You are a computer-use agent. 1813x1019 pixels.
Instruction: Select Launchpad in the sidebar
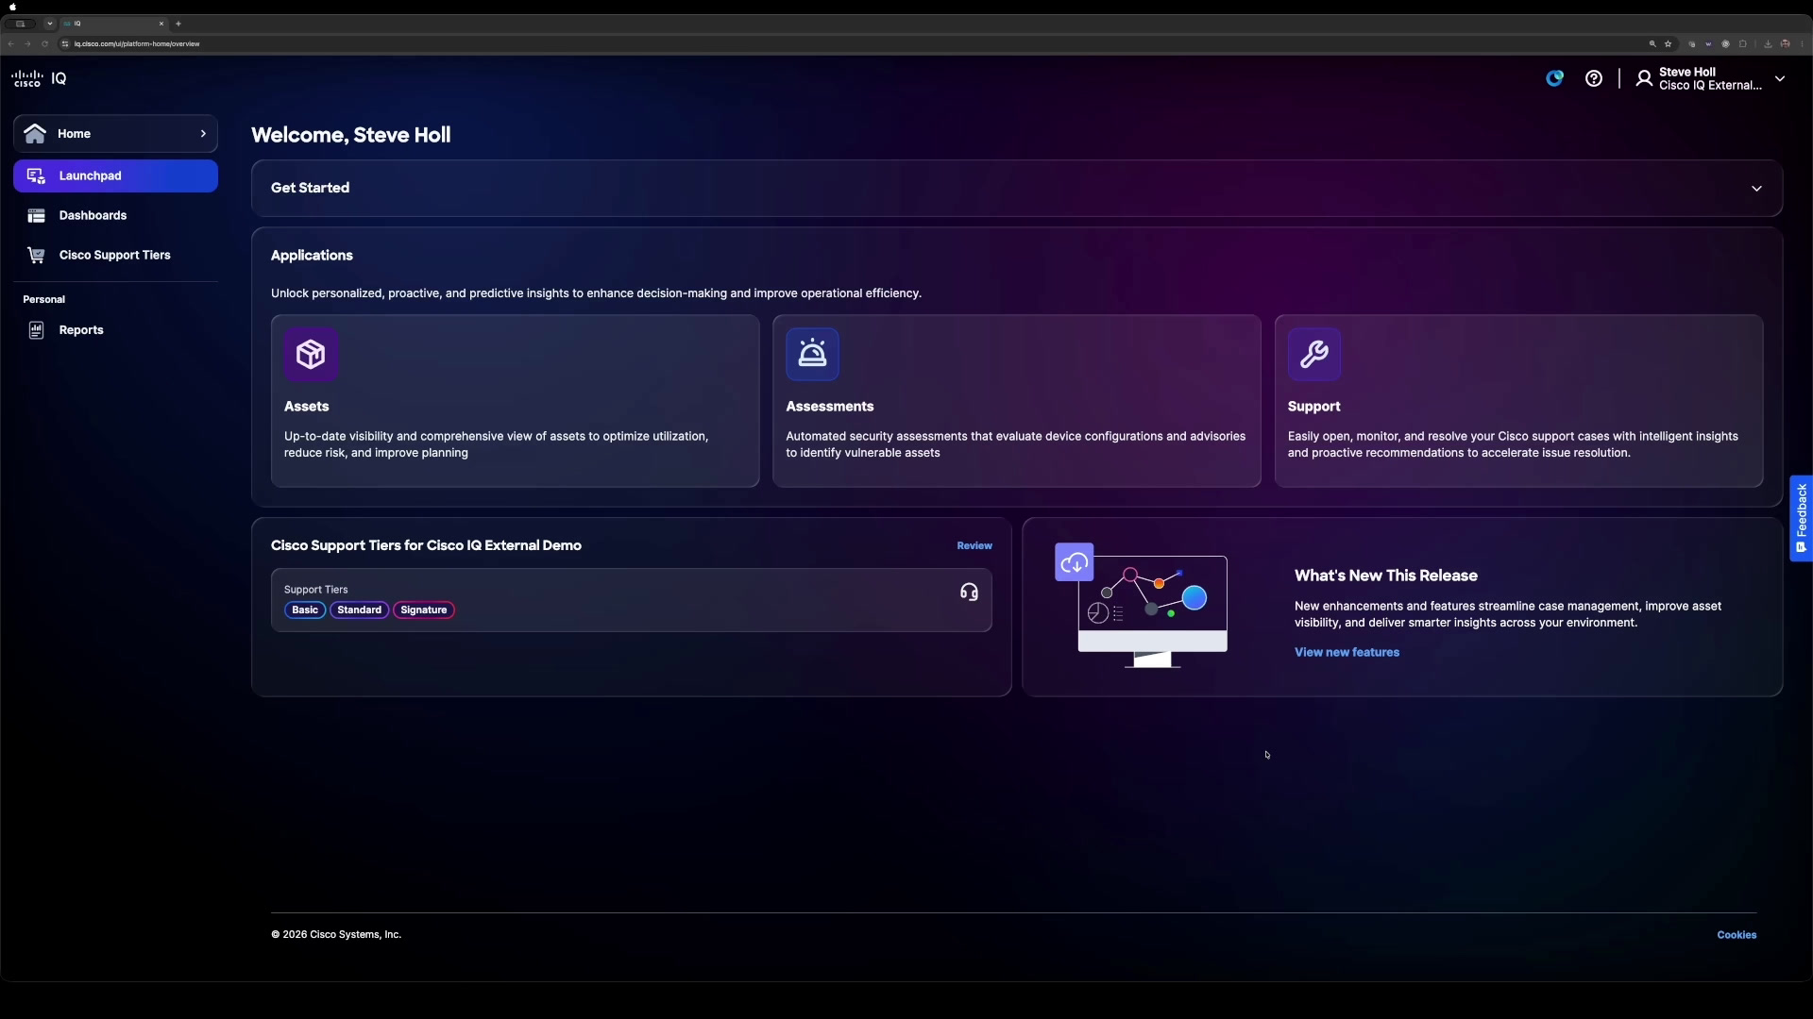coord(115,176)
